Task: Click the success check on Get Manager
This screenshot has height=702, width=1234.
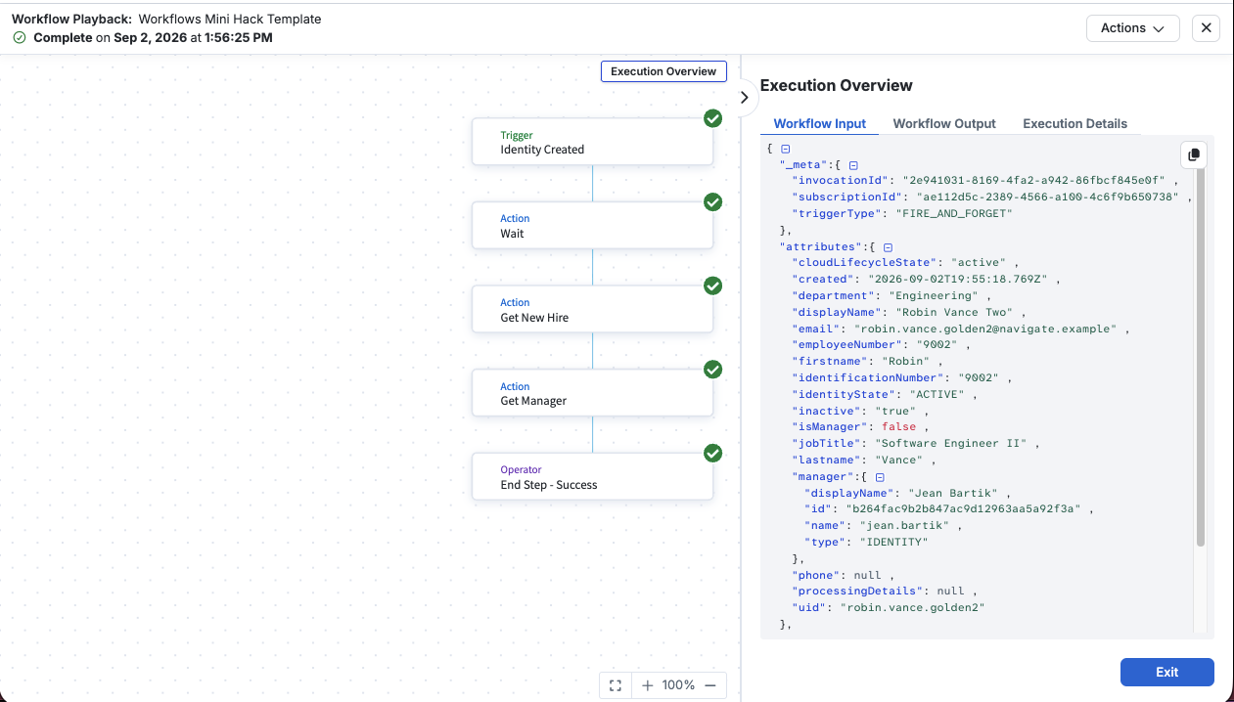Action: coord(713,370)
